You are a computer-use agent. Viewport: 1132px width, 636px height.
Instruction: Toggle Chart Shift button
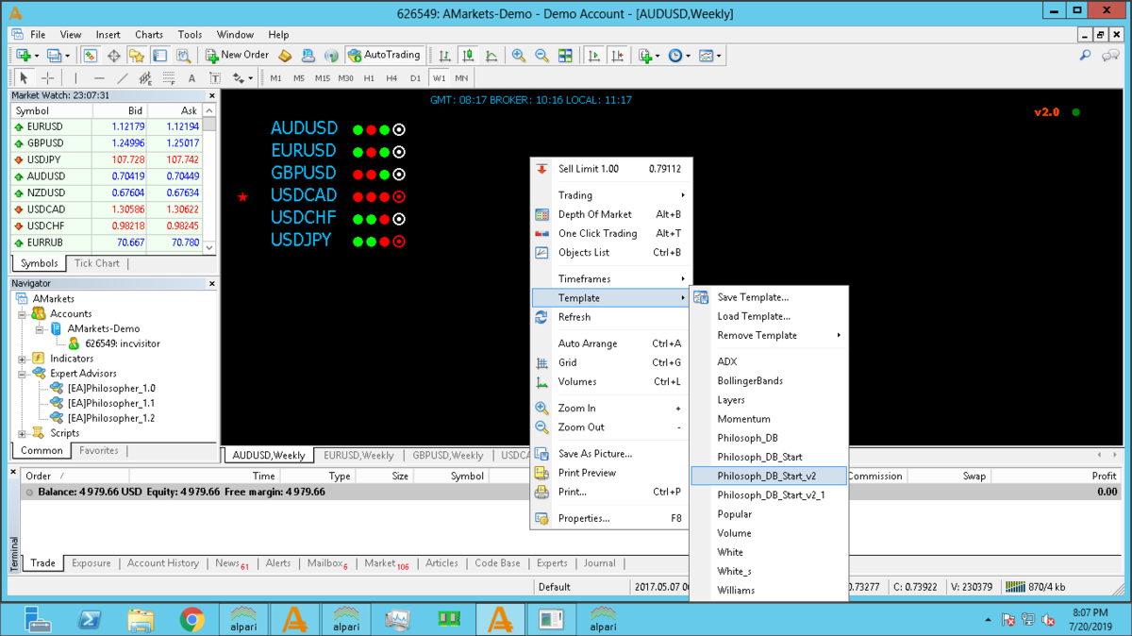pos(617,56)
